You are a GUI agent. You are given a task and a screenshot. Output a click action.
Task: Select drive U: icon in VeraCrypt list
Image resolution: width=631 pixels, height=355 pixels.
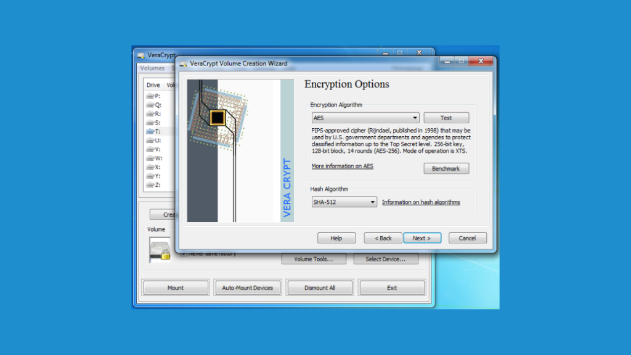[150, 141]
